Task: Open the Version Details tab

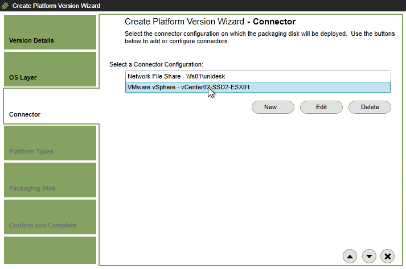Action: click(x=50, y=32)
